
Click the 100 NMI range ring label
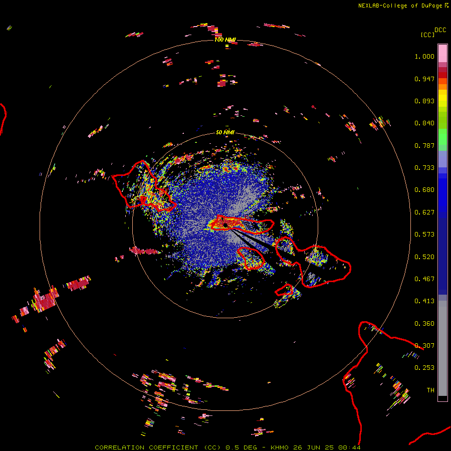click(225, 40)
